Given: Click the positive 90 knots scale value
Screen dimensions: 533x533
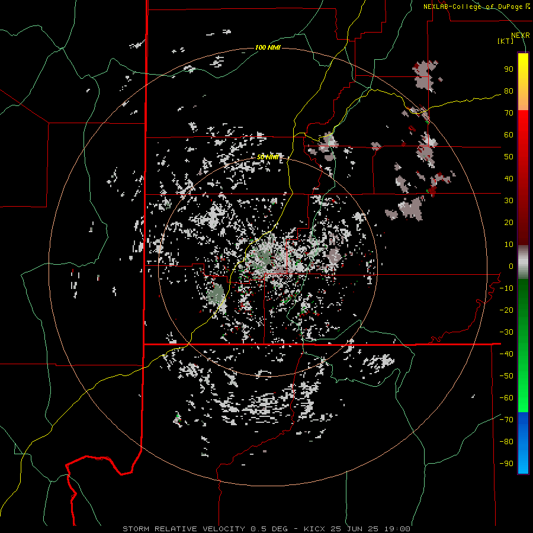Looking at the screenshot, I should pyautogui.click(x=509, y=69).
